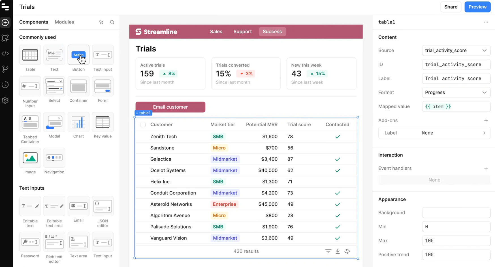Open the component tree icon in sidebar
Screen dimensions: 495x267
(5, 38)
